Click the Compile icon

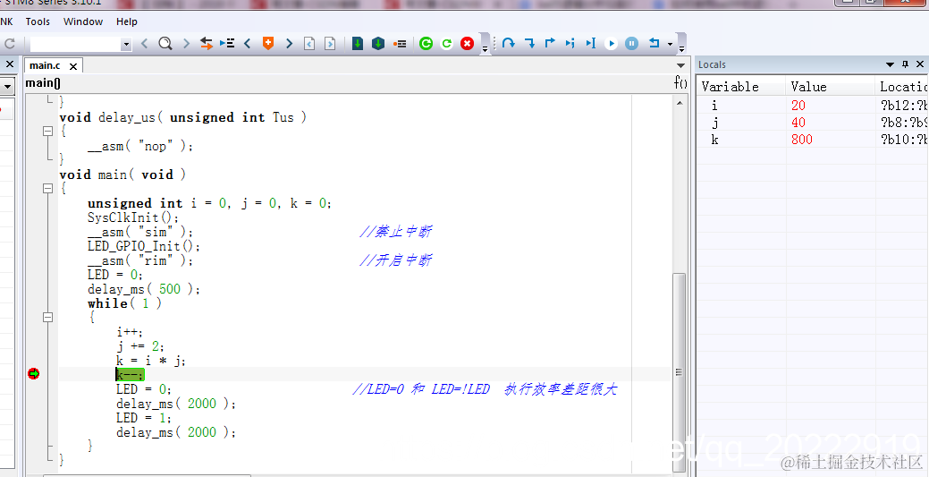[x=358, y=43]
